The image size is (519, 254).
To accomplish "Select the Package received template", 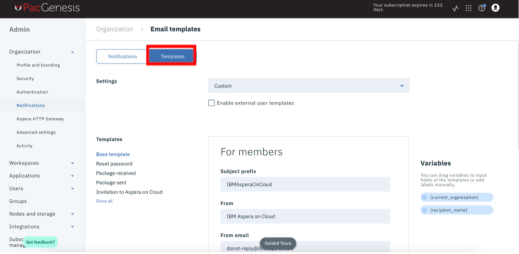I will coord(116,173).
